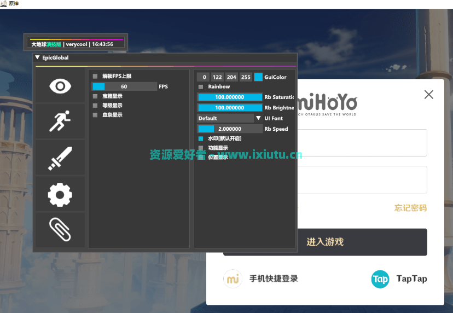Close the miHoYo login dialog

(x=429, y=94)
